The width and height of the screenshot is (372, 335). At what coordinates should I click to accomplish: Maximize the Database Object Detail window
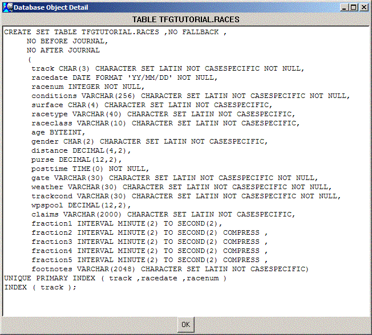pyautogui.click(x=354, y=7)
